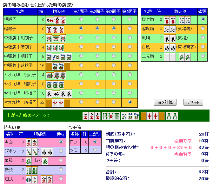
Task: Choose 自風 as the 雀頭
Action: (203, 47)
